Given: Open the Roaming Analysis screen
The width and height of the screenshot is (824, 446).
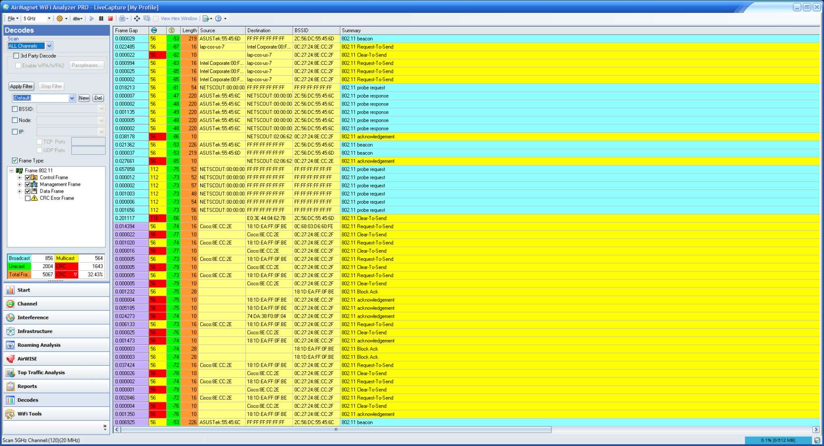Looking at the screenshot, I should 56,345.
